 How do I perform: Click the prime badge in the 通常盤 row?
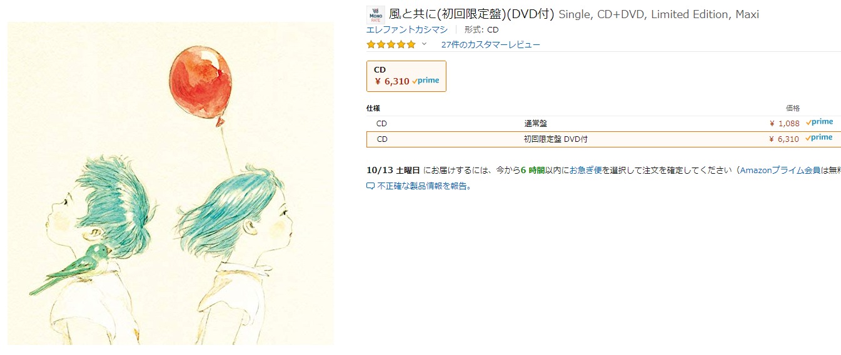coord(819,122)
